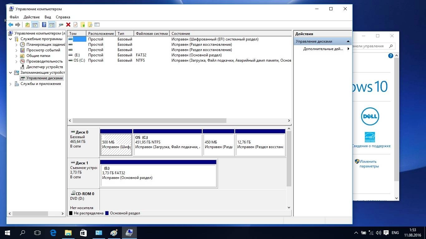Image resolution: width=426 pixels, height=239 pixels.
Task: Collapse the Запоминающие устройства tree node
Action: coord(11,73)
